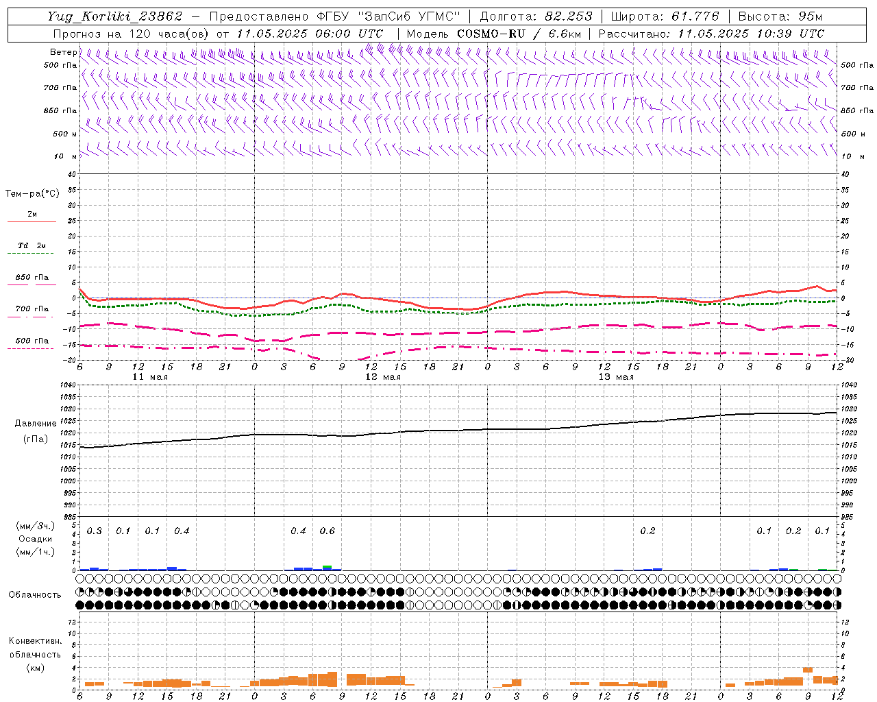Image resolution: width=877 pixels, height=702 pixels.
Task: Click the Высота: 95м header value
Action: [780, 16]
